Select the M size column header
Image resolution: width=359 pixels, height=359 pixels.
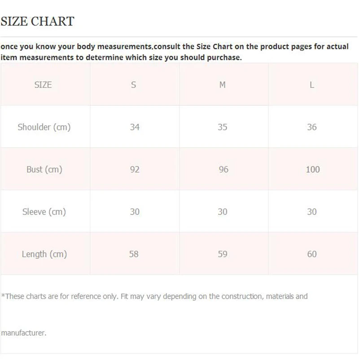(222, 85)
